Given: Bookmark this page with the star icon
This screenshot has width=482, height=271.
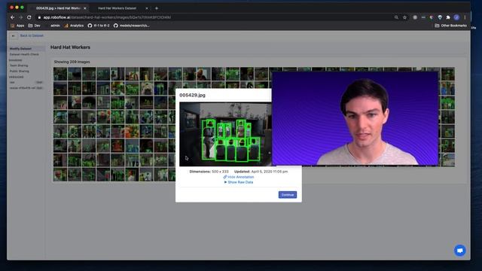Looking at the screenshot, I should click(405, 17).
